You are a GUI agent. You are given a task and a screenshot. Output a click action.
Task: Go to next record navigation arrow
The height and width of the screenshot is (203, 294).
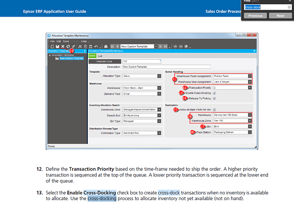[x=161, y=46]
